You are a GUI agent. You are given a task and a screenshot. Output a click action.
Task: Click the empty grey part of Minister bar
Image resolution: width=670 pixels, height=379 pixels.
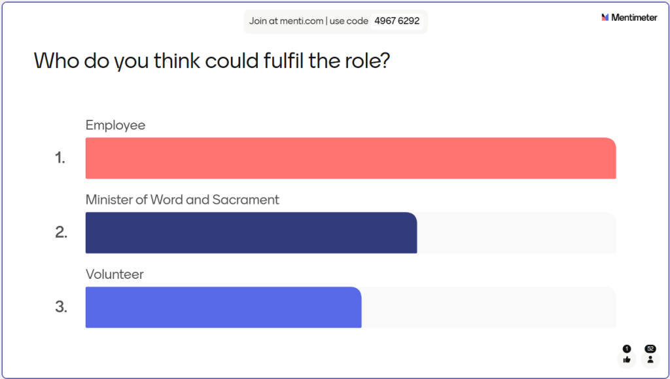point(516,233)
